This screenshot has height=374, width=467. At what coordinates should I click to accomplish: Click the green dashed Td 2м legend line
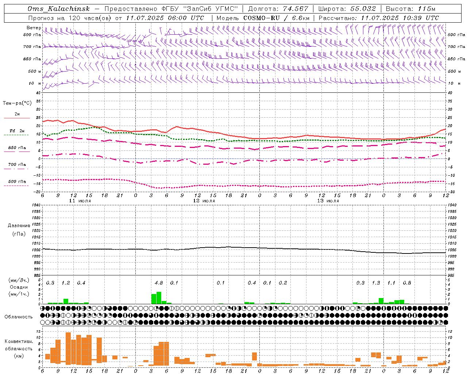coord(16,135)
